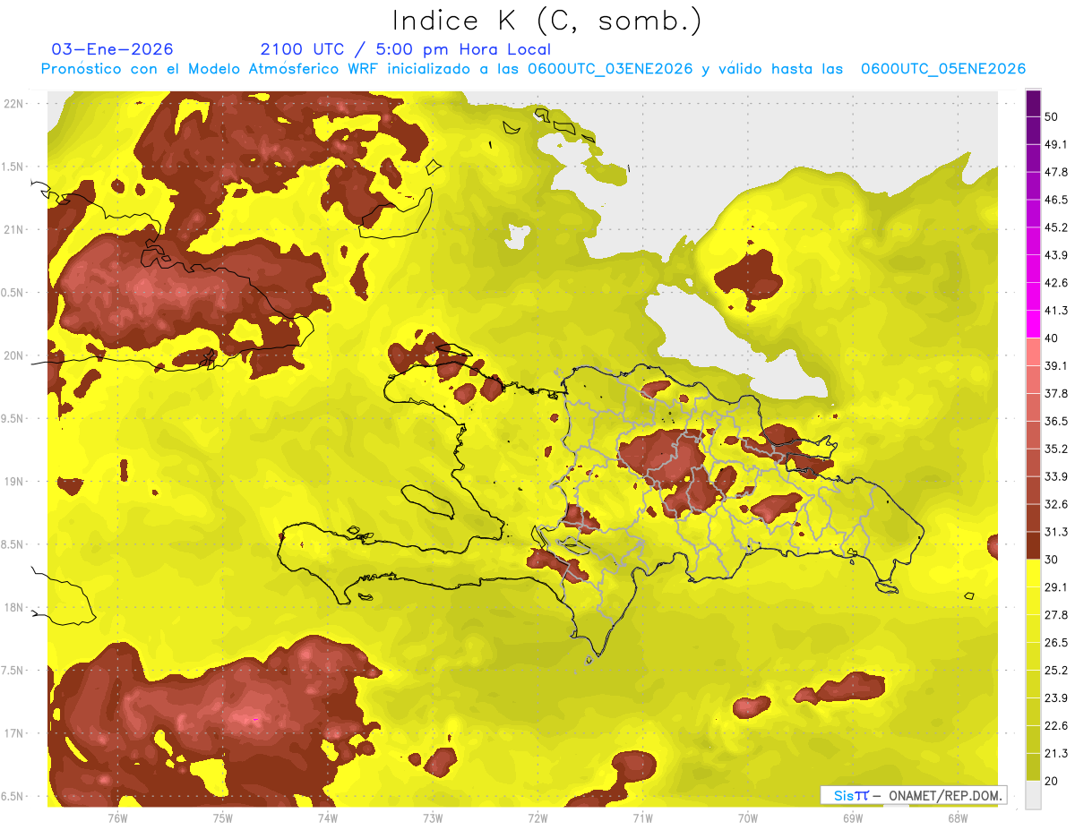Select the "30" colorbar value
Image resolution: width=1075 pixels, height=830 pixels.
(1053, 560)
